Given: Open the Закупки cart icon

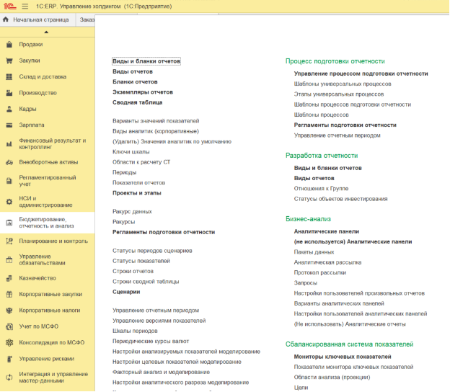Looking at the screenshot, I should coord(9,61).
